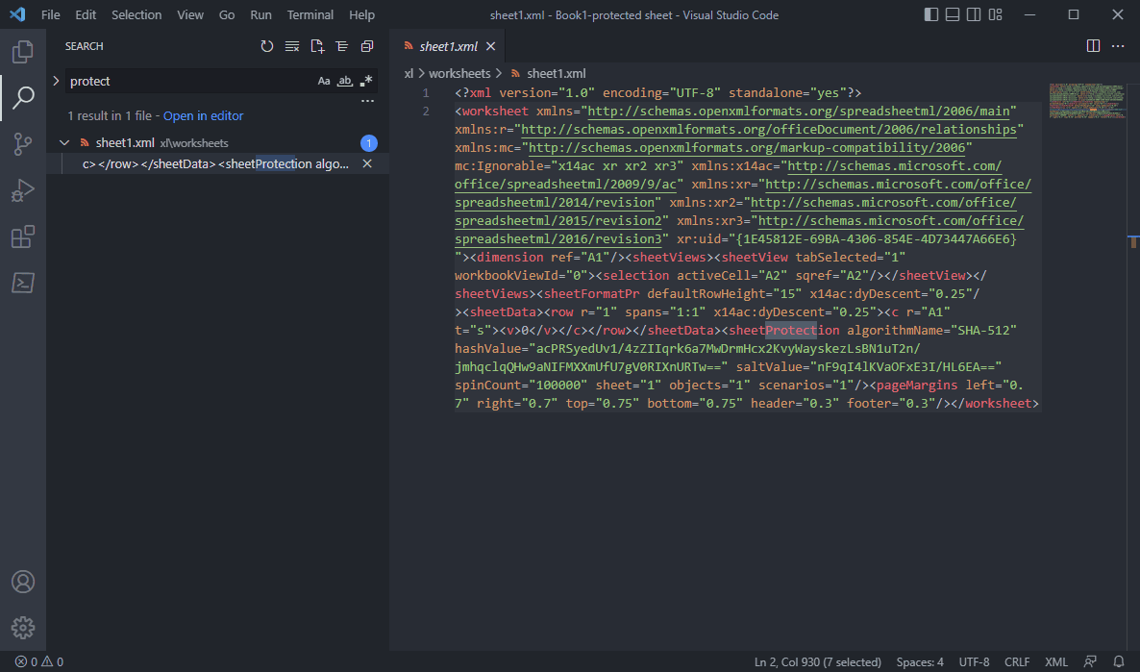This screenshot has width=1140, height=672.
Task: Collapse sheet1.xml search result group
Action: (64, 142)
